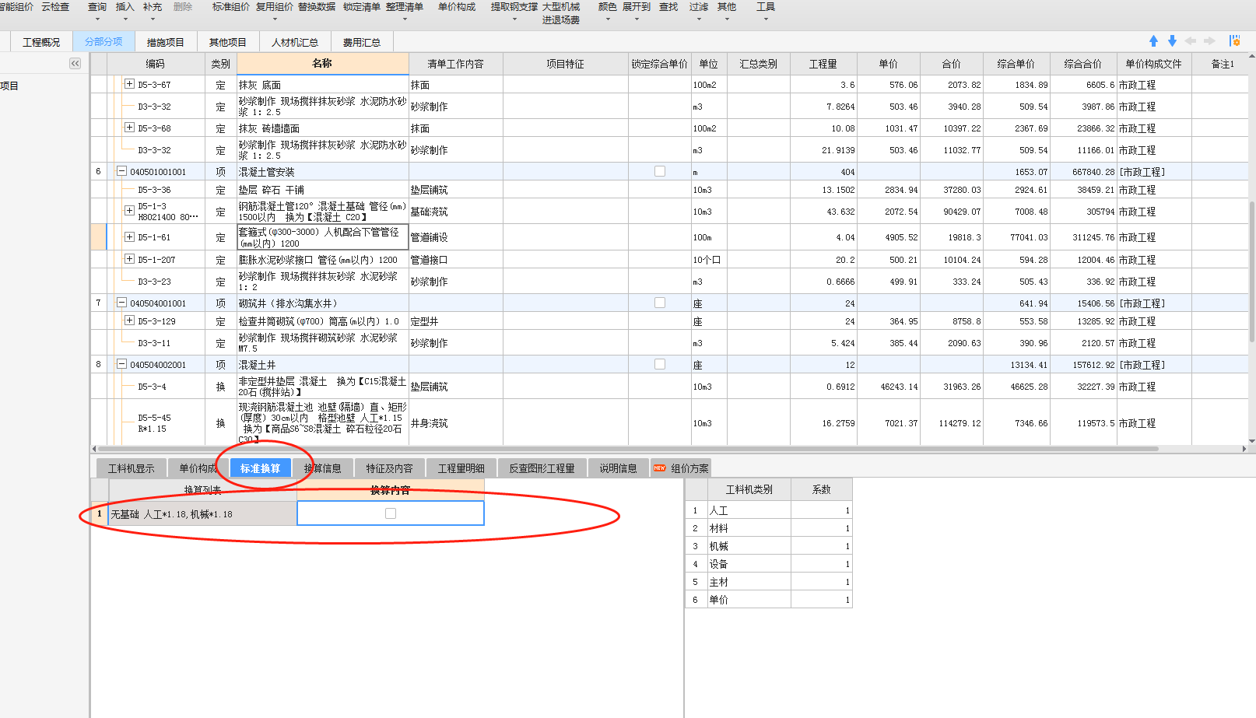Open the 组价方案 tab with NEW badge
The width and height of the screenshot is (1256, 718).
pyautogui.click(x=681, y=468)
